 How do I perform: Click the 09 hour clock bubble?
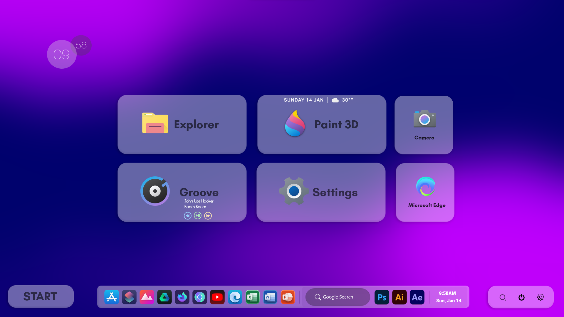[62, 54]
